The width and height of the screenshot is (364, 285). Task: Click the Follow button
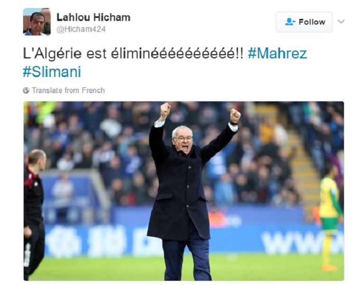tap(304, 22)
